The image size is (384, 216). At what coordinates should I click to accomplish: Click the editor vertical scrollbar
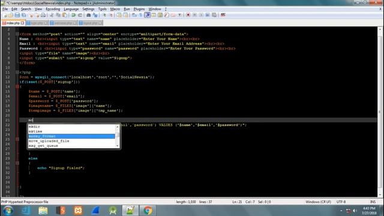click(x=380, y=112)
